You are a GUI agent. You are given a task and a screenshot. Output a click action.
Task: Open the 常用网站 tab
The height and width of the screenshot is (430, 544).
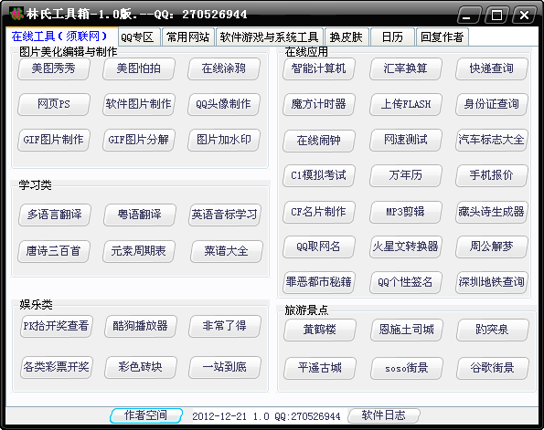tap(188, 37)
